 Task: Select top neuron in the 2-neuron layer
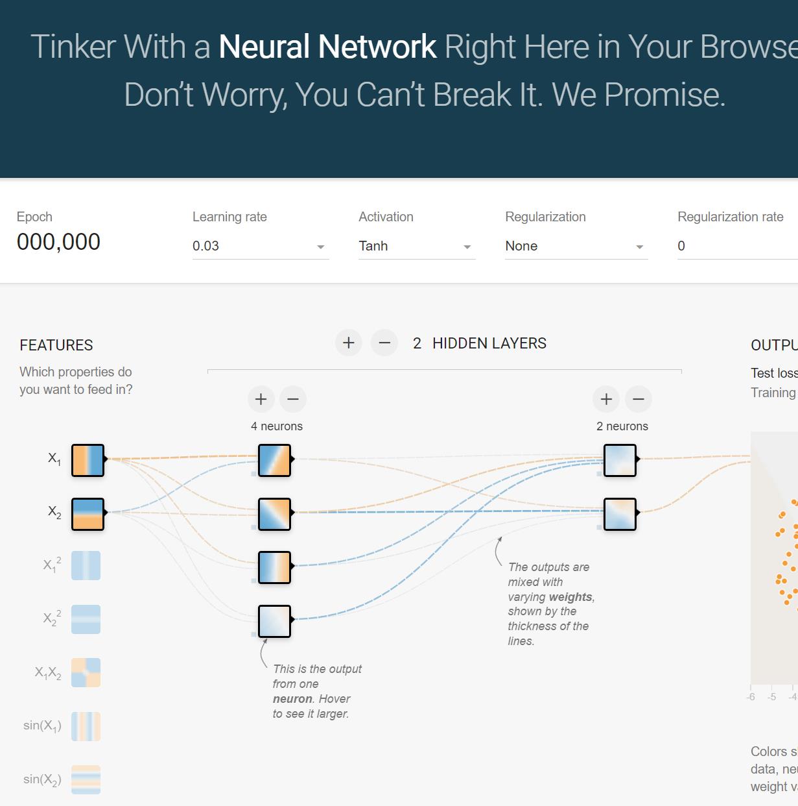coord(620,460)
